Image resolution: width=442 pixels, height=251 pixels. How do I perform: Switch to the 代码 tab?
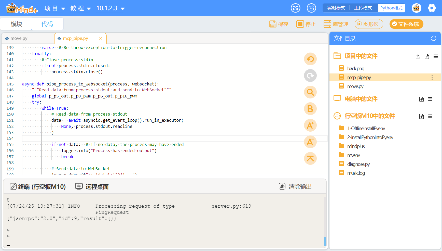47,24
